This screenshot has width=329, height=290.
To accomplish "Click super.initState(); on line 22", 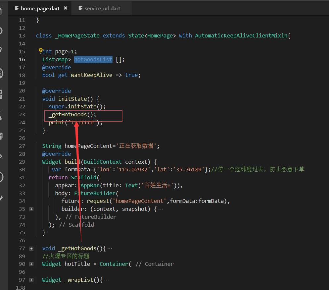I will pyautogui.click(x=77, y=106).
